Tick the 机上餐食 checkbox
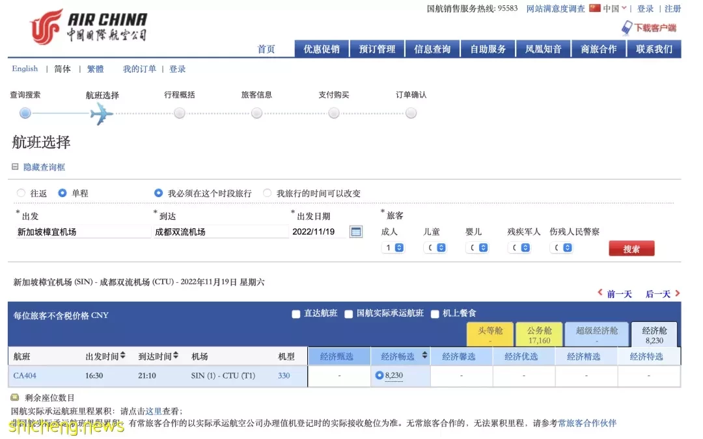Screen dimensions: 703x439 434,314
